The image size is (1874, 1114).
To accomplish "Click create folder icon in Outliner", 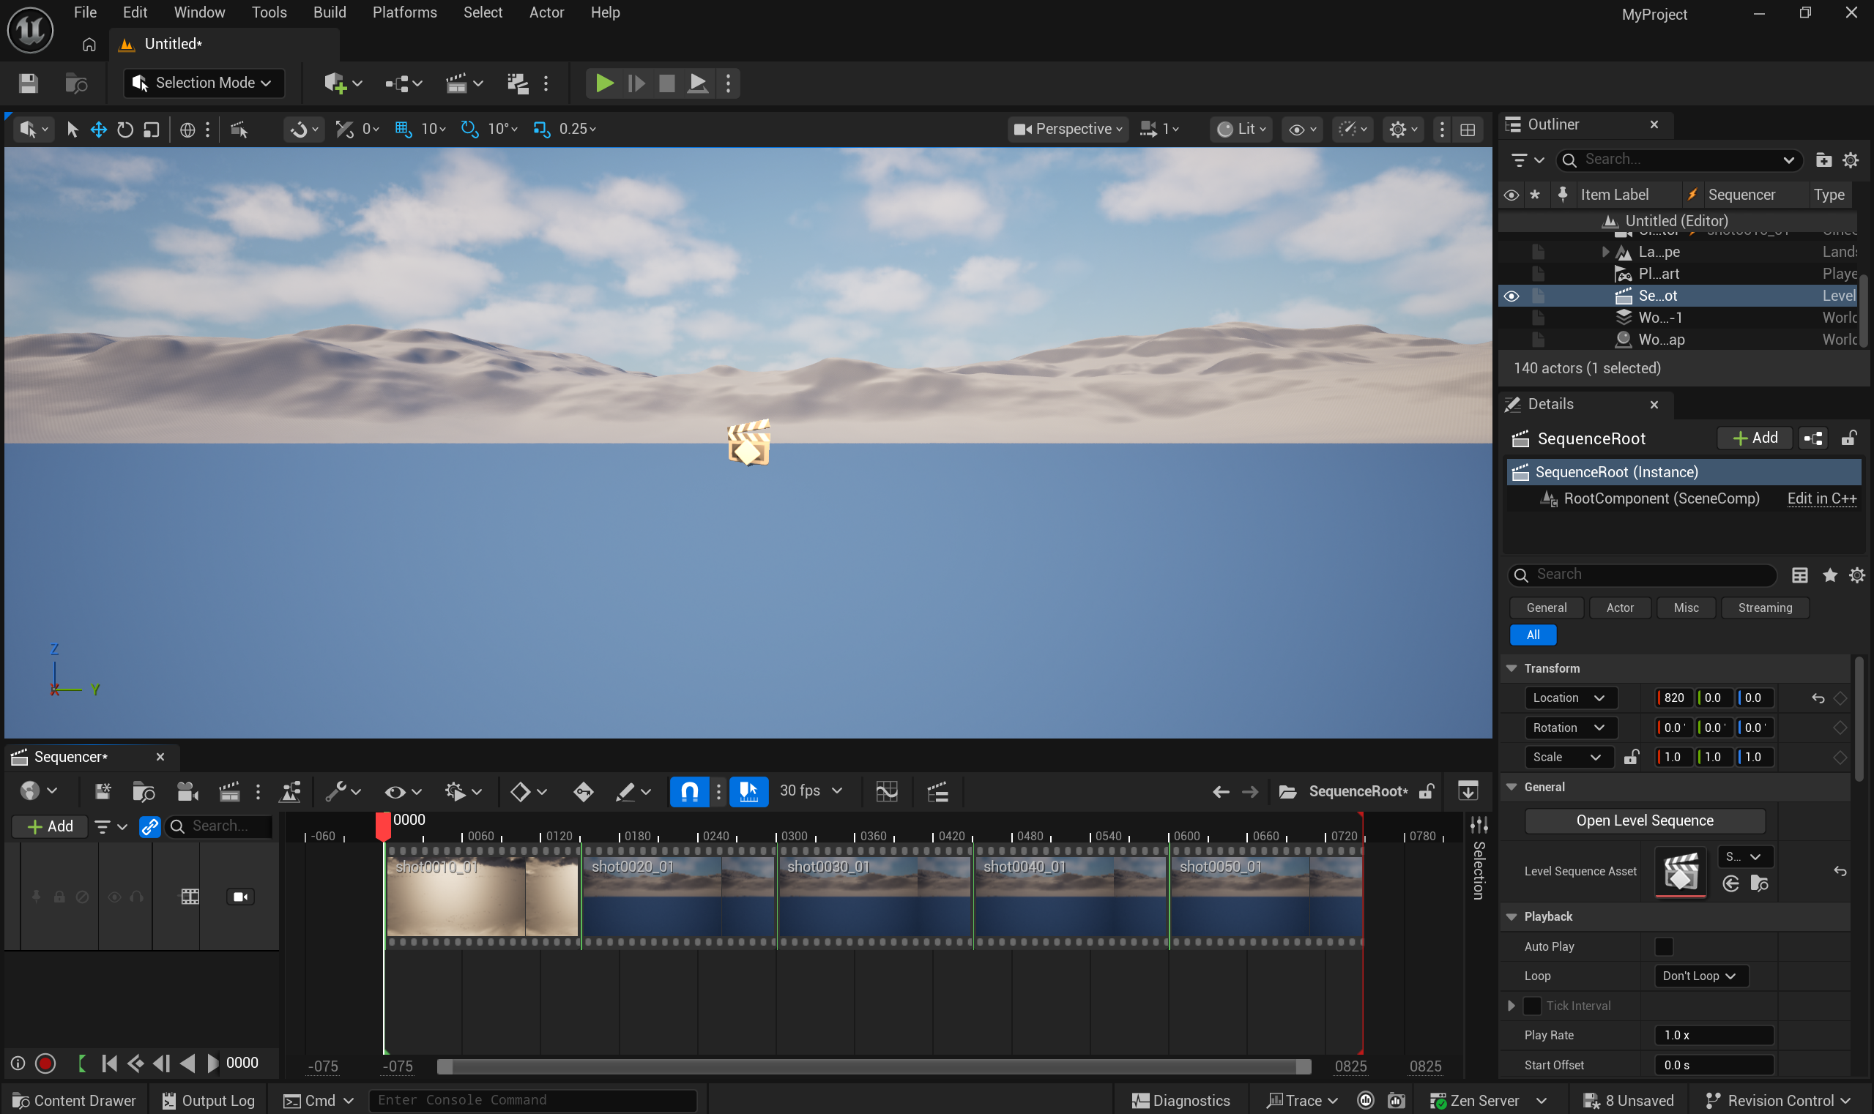I will pos(1823,160).
